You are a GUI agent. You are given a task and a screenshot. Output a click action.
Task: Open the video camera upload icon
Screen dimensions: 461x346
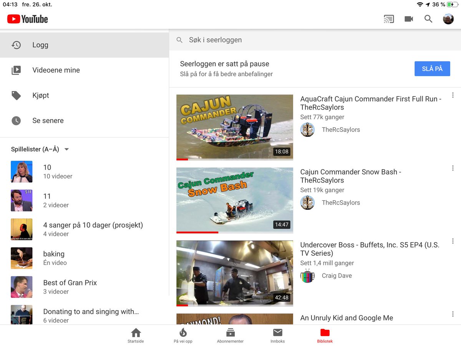tap(409, 19)
